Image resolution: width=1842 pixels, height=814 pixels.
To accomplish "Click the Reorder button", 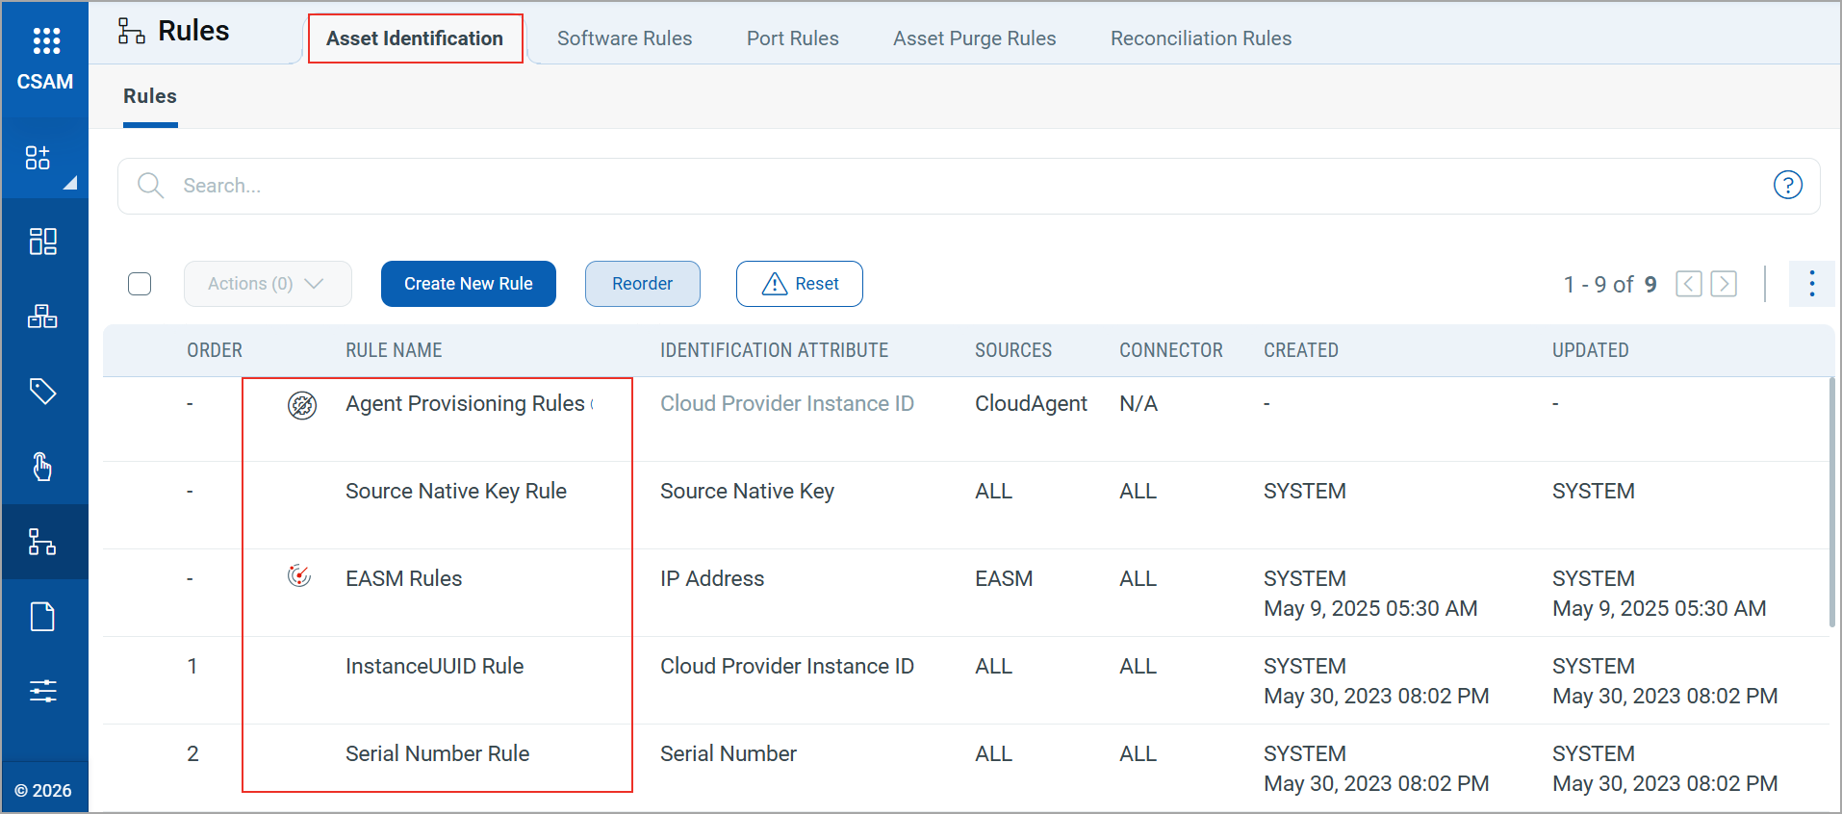I will pyautogui.click(x=643, y=284).
